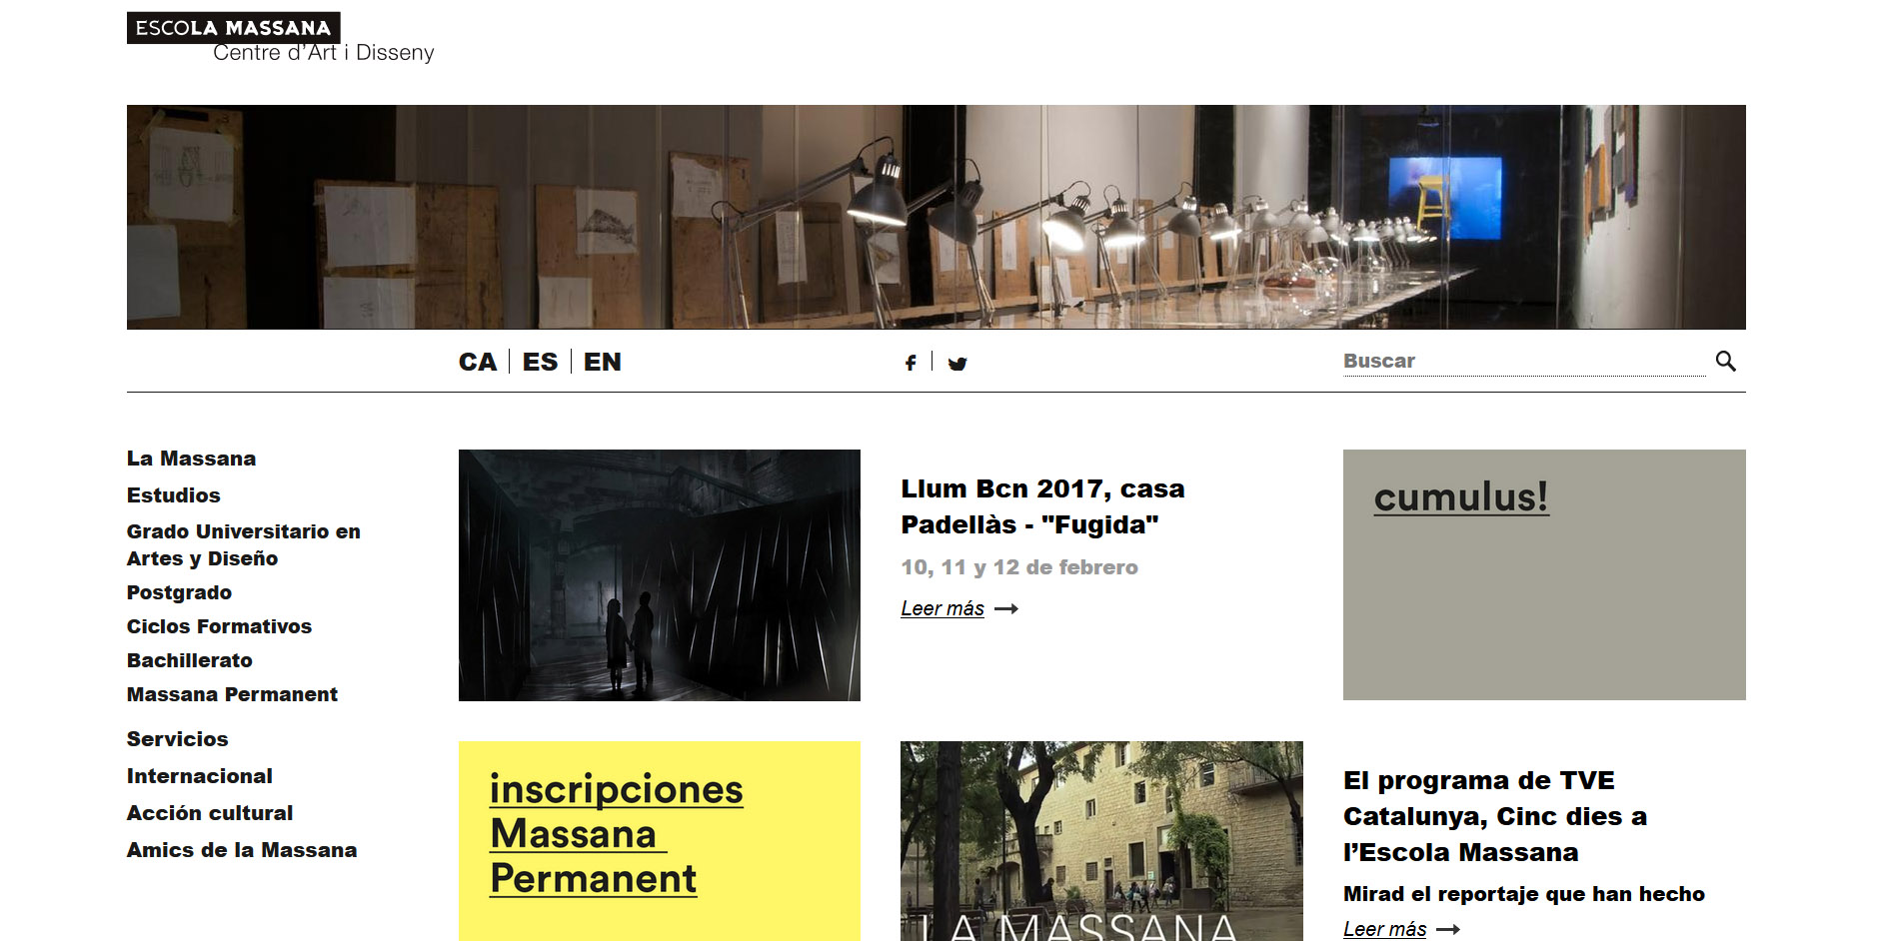The height and width of the screenshot is (941, 1886).
Task: Click the Facebook icon
Action: [x=911, y=363]
